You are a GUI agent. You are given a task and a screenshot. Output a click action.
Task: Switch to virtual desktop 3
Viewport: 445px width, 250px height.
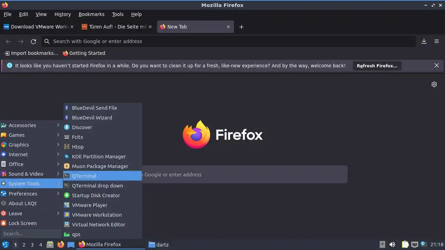[x=32, y=244]
